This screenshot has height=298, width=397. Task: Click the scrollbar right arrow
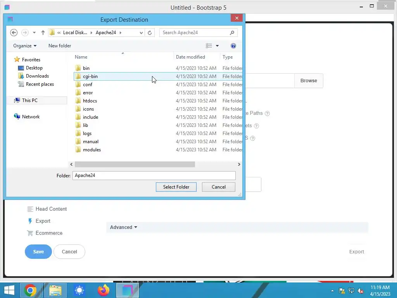pyautogui.click(x=239, y=165)
